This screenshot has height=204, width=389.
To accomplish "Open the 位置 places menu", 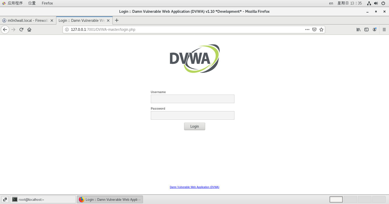I will coord(32,3).
